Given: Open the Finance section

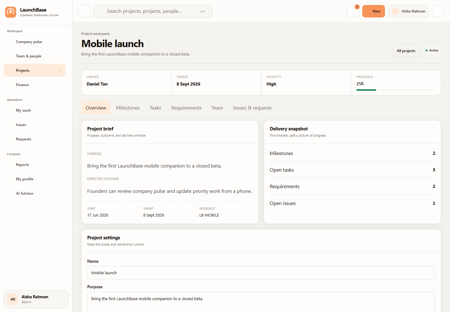Looking at the screenshot, I should pyautogui.click(x=34, y=85).
